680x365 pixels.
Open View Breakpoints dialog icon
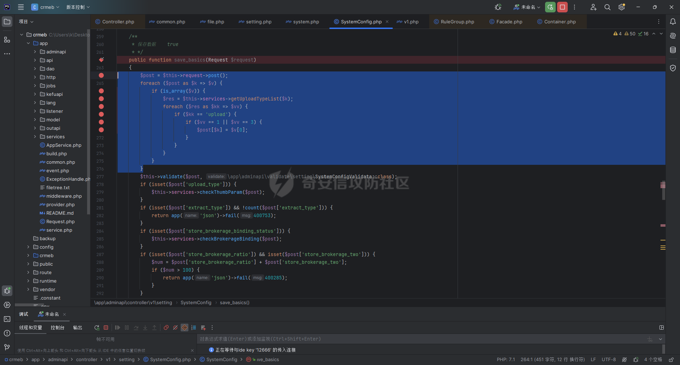point(166,328)
